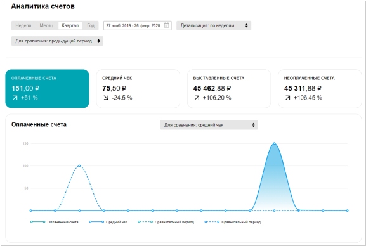
Task: Click the 45 462,88 ₽ value
Action: point(212,88)
